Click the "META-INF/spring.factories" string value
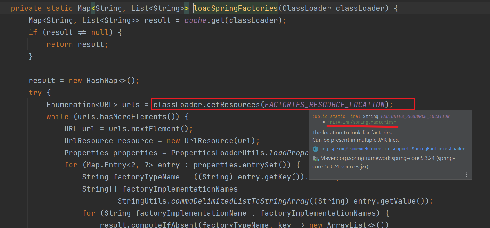490x228 pixels. [362, 122]
